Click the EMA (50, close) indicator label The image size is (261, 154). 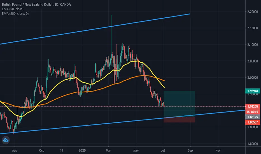[x=13, y=9]
